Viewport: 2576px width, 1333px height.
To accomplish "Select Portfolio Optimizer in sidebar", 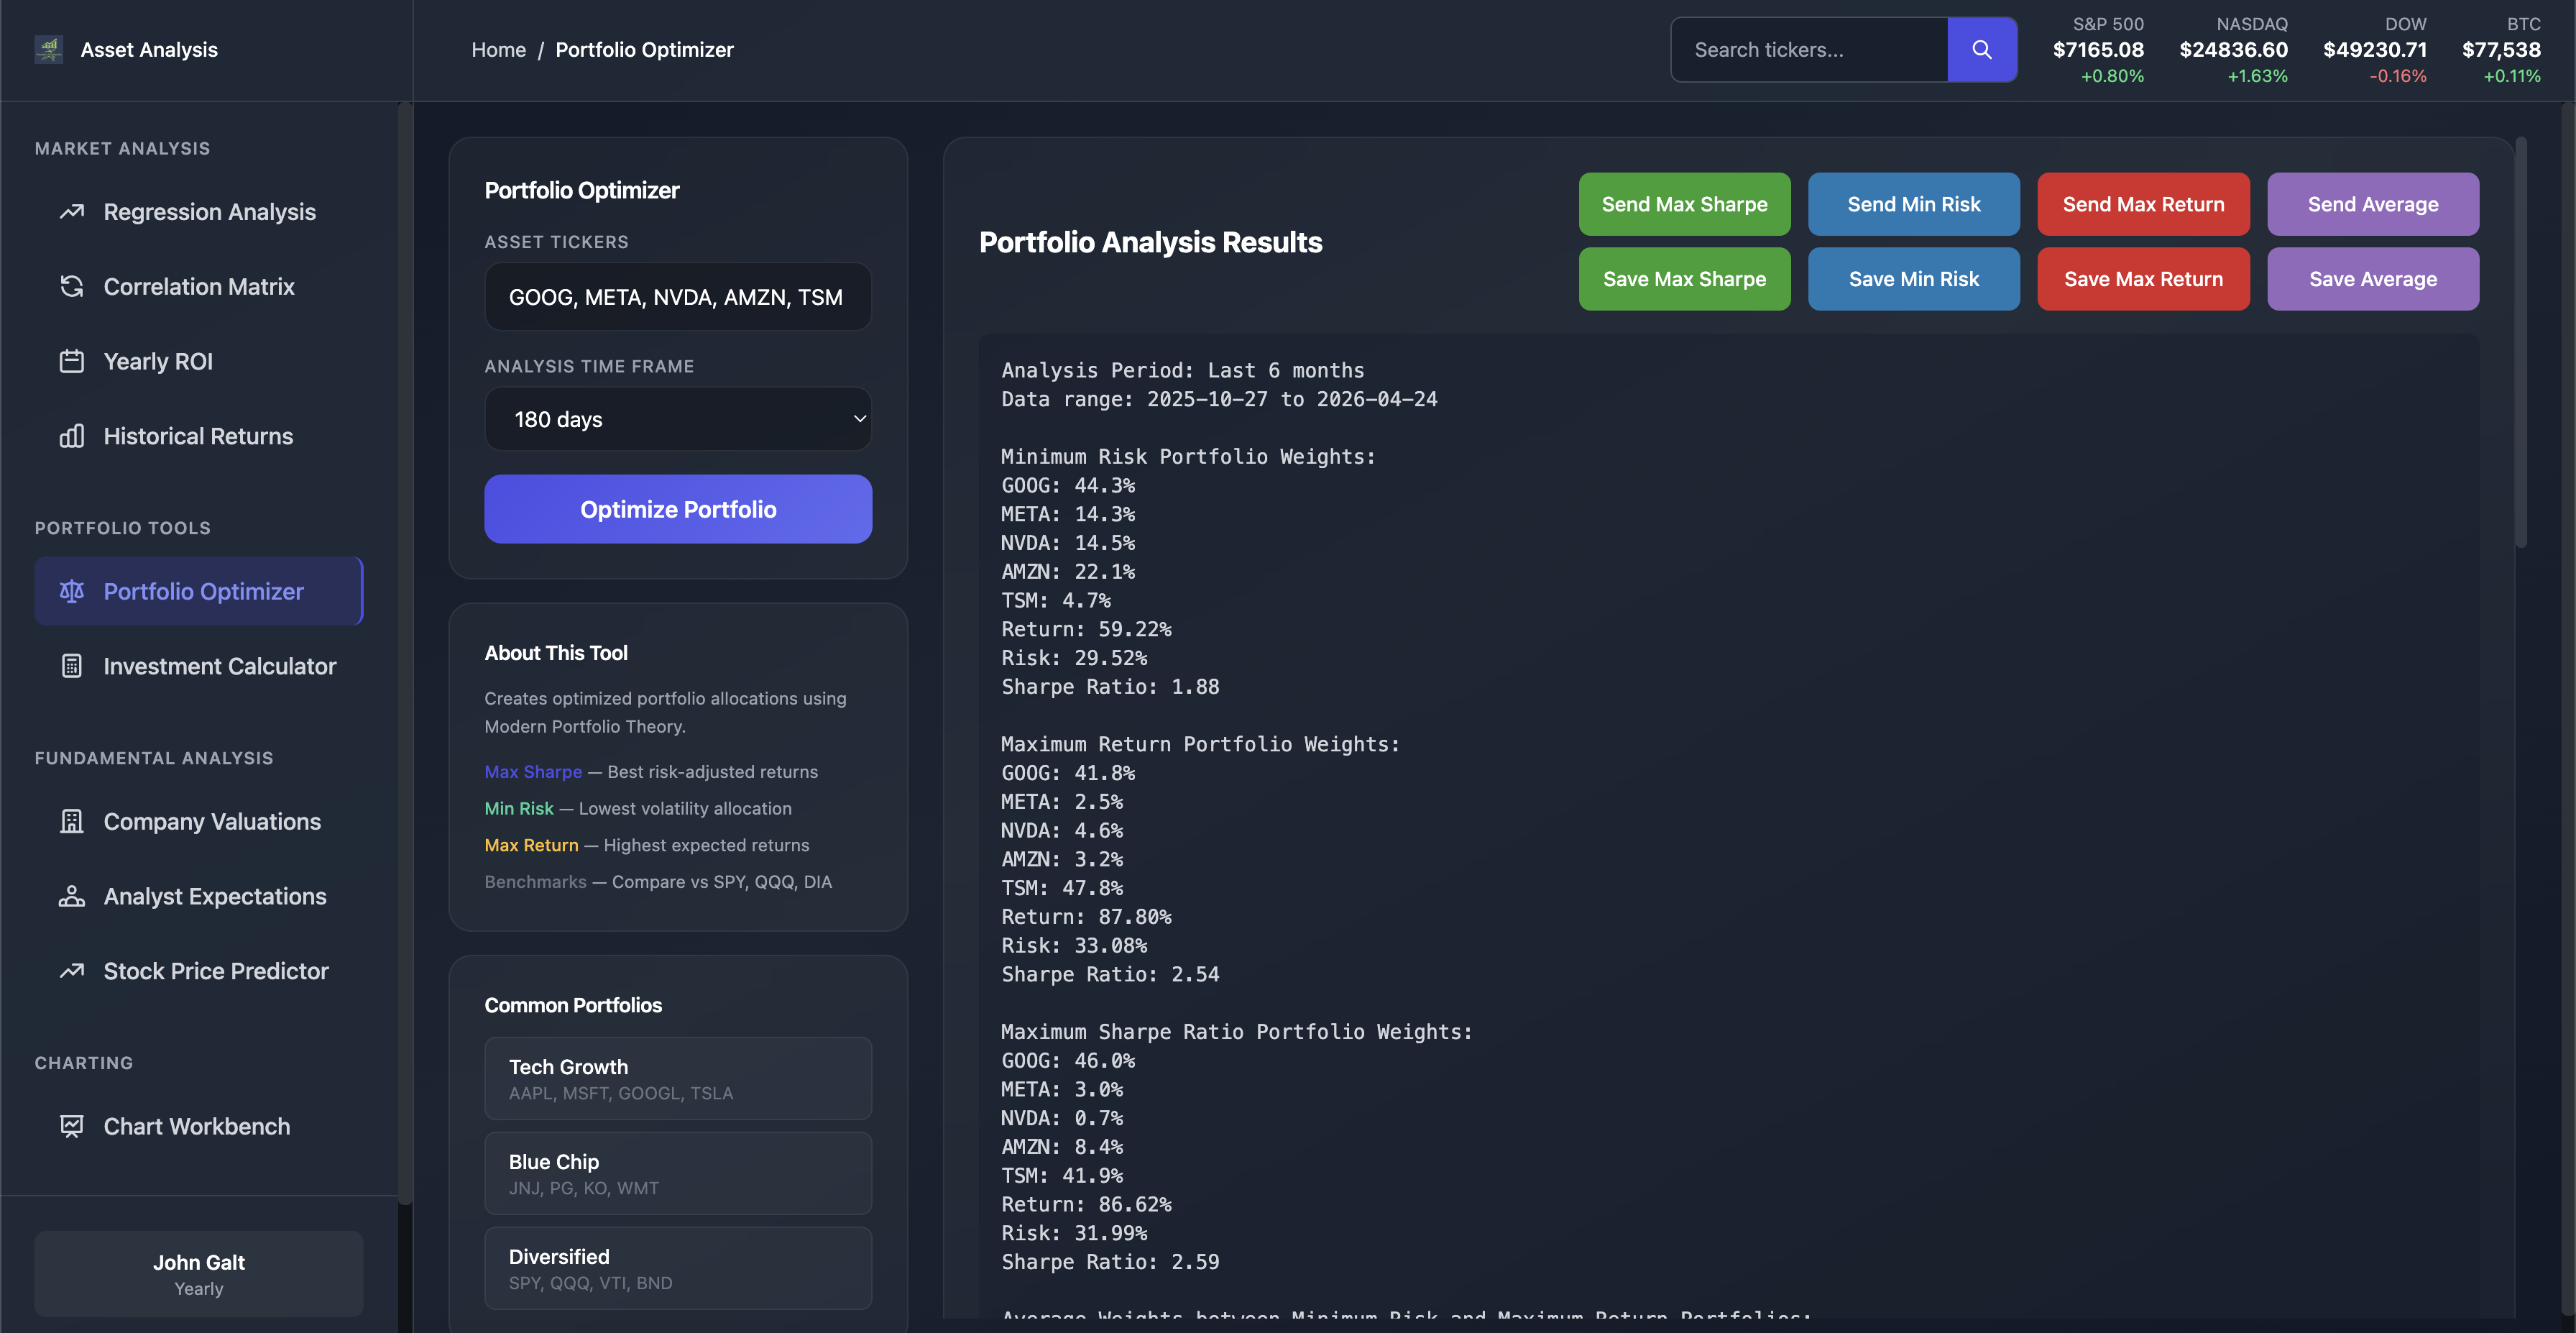I will point(199,591).
